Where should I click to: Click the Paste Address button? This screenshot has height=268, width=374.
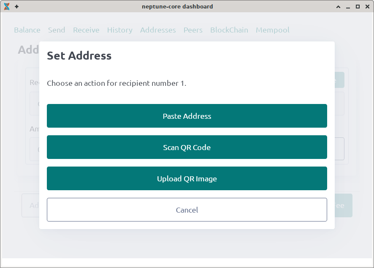(187, 116)
